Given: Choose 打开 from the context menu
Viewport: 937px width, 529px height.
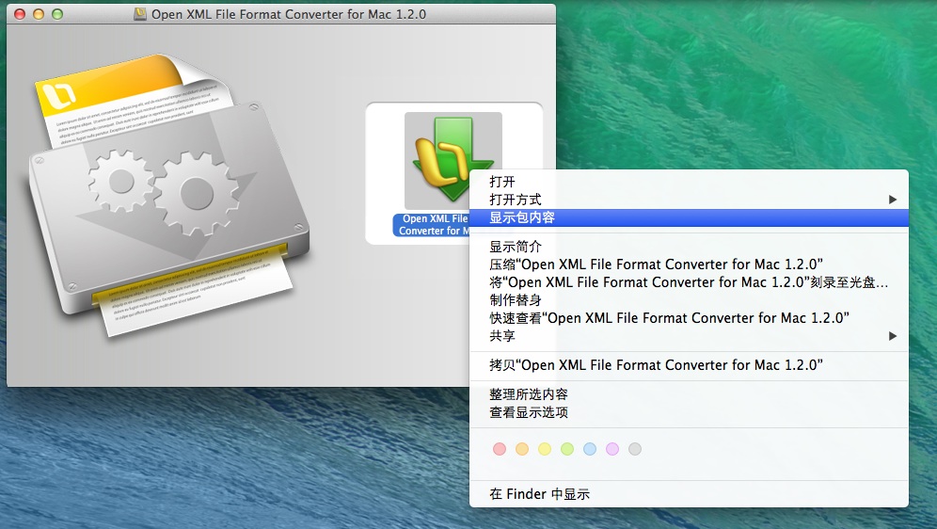Looking at the screenshot, I should [x=689, y=182].
